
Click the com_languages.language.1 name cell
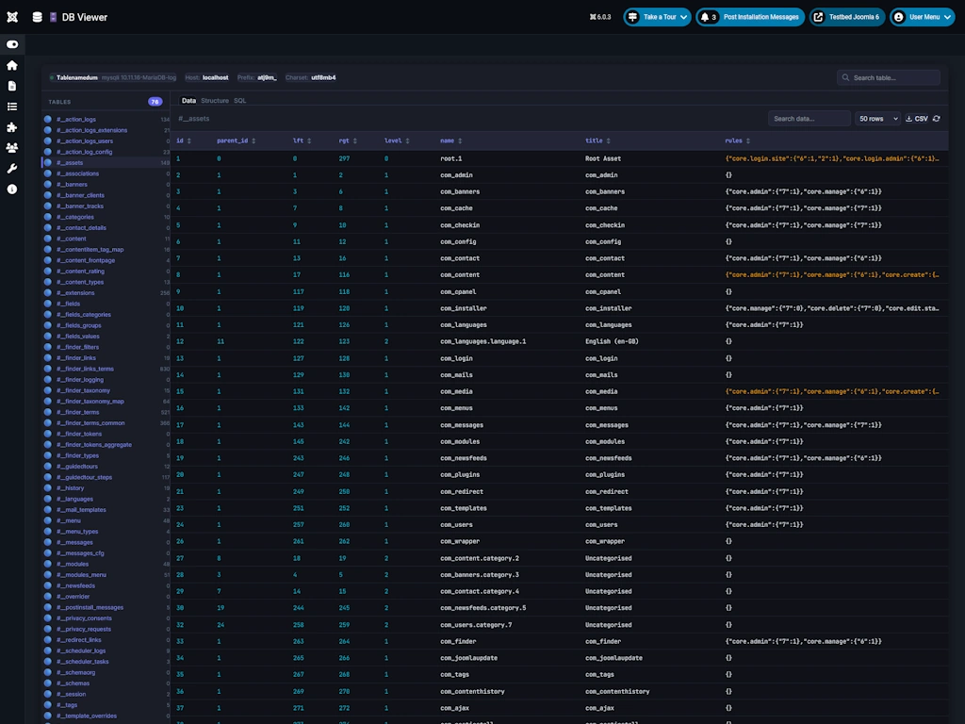tap(483, 341)
